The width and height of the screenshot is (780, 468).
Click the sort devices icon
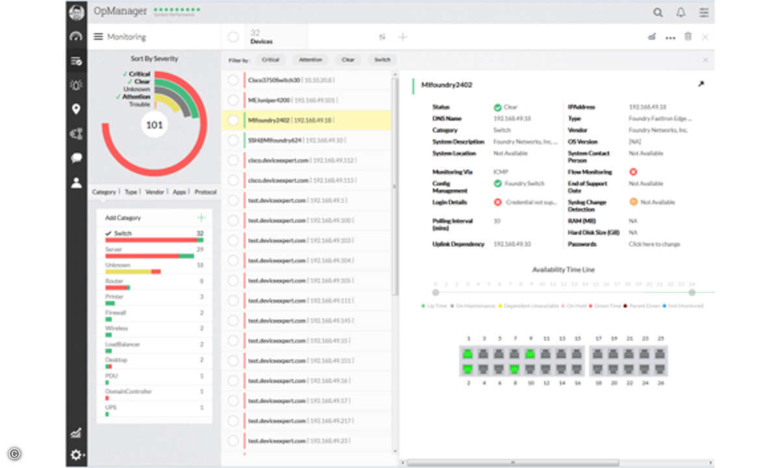coord(382,37)
